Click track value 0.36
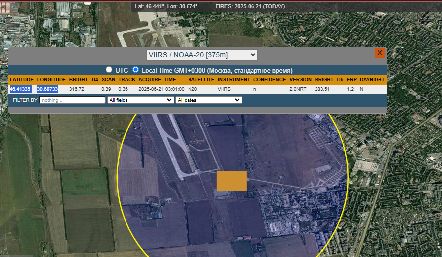 pos(123,89)
